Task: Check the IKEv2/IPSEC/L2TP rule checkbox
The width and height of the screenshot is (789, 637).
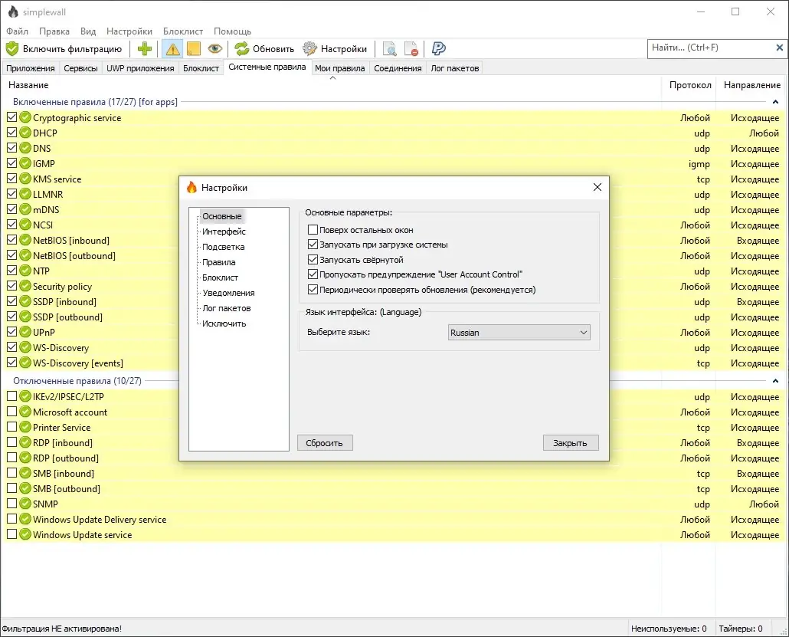Action: tap(11, 396)
